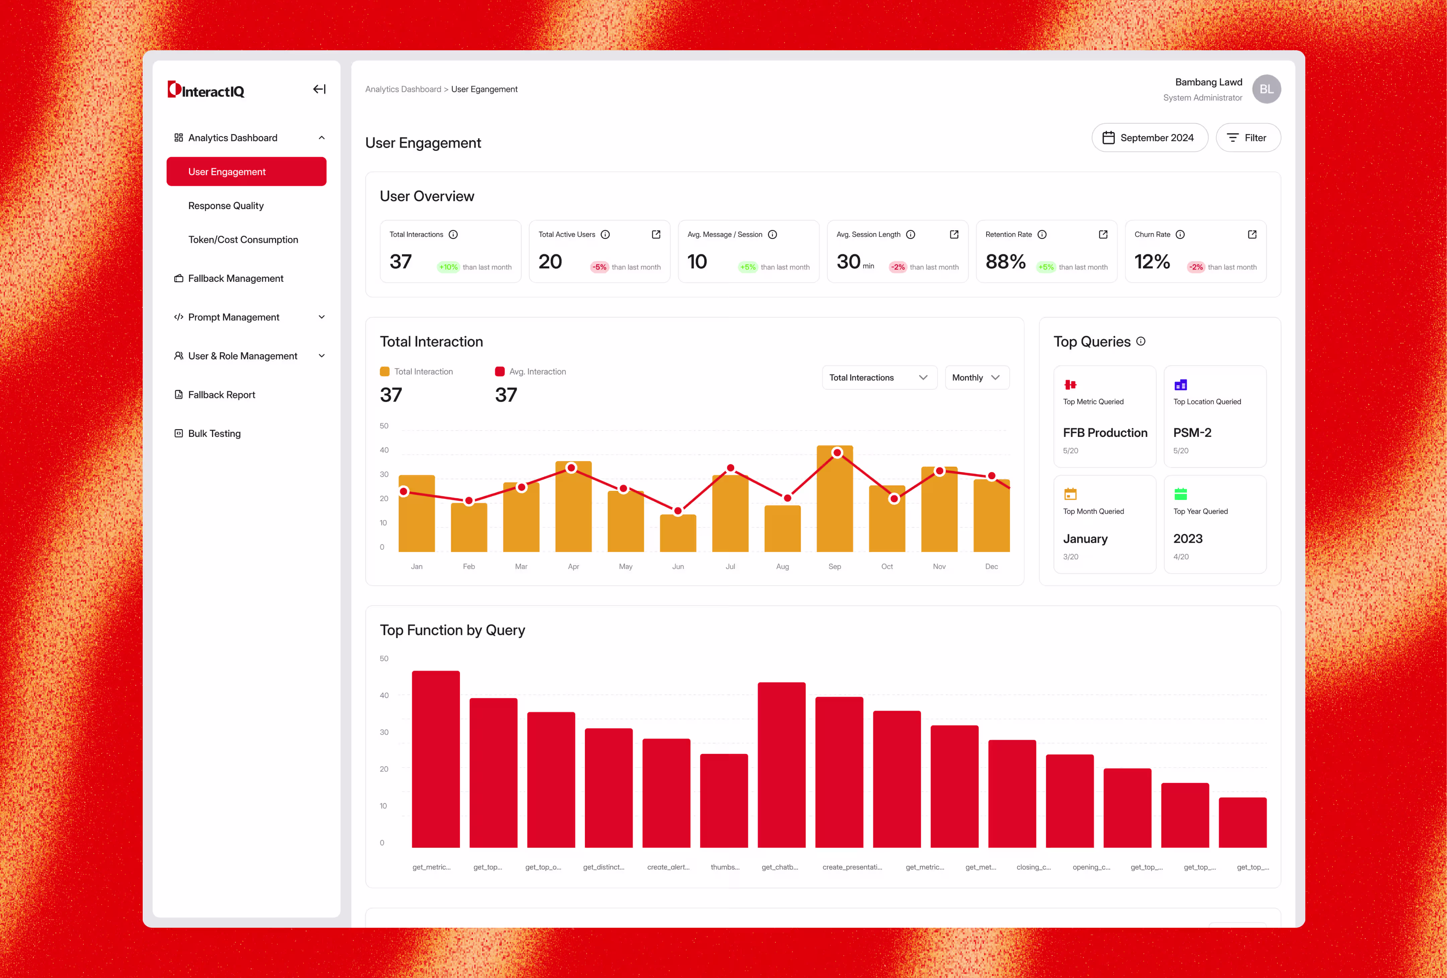Viewport: 1447px width, 978px height.
Task: Click the Top Location Queried blue icon
Action: click(x=1180, y=384)
